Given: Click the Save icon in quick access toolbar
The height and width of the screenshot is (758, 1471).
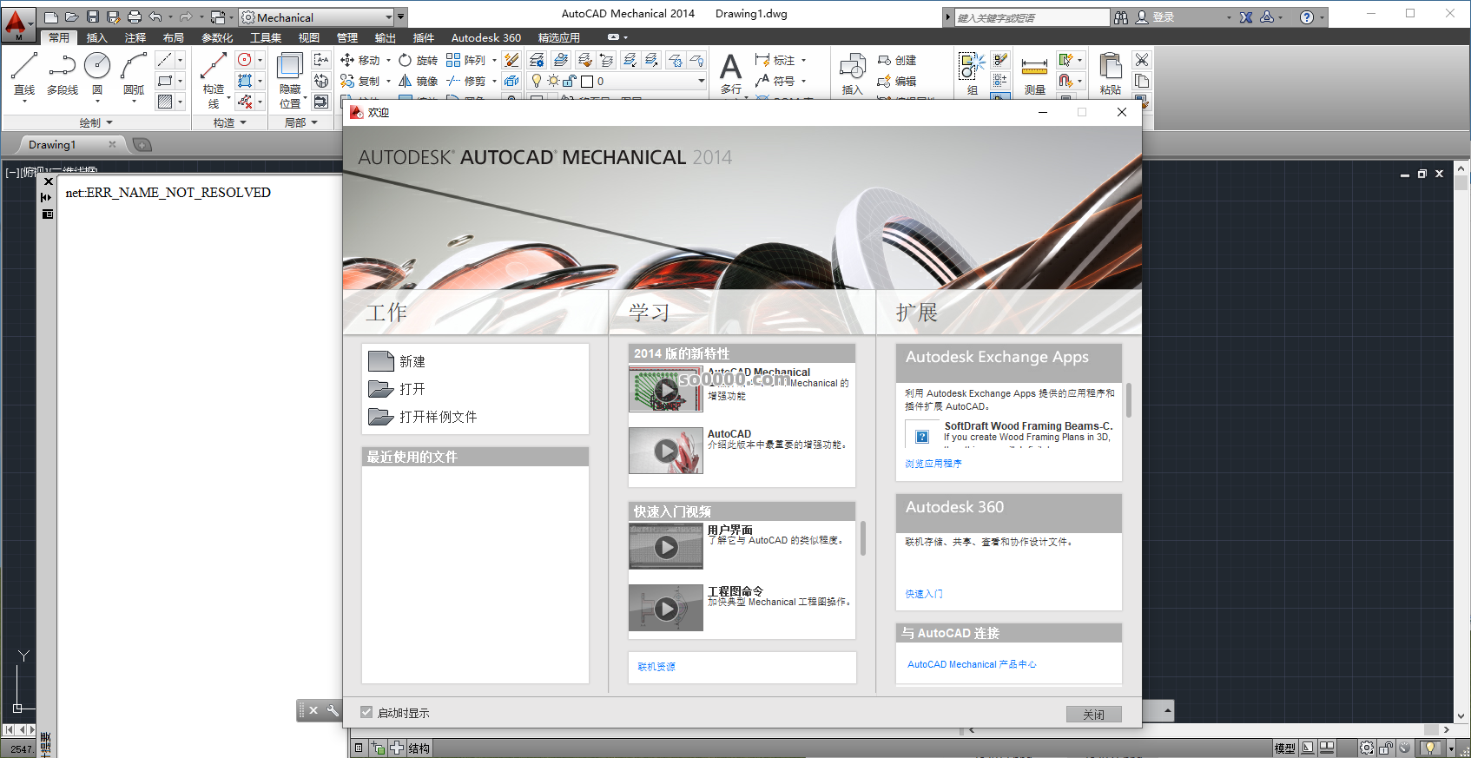Looking at the screenshot, I should point(93,17).
